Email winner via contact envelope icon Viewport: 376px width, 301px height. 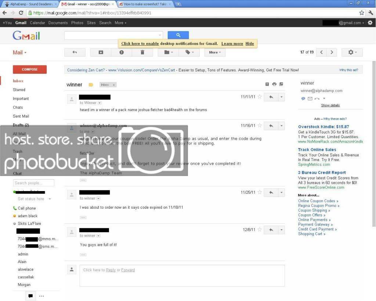click(310, 98)
